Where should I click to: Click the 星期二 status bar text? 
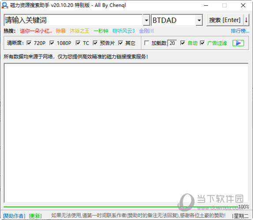click(x=241, y=216)
